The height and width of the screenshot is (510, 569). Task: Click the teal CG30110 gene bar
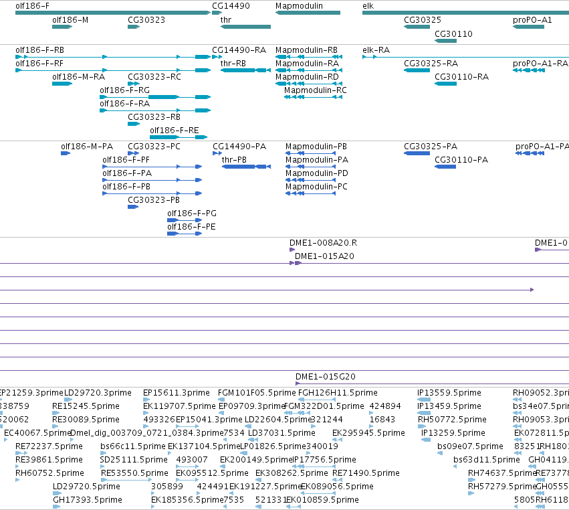[x=445, y=41]
